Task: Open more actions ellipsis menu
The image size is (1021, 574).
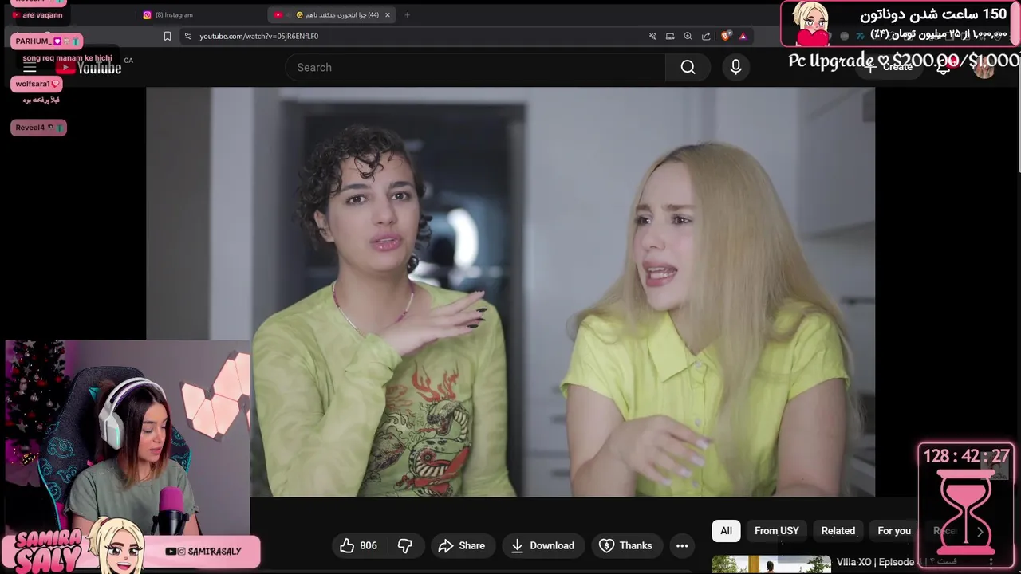Action: [x=682, y=545]
